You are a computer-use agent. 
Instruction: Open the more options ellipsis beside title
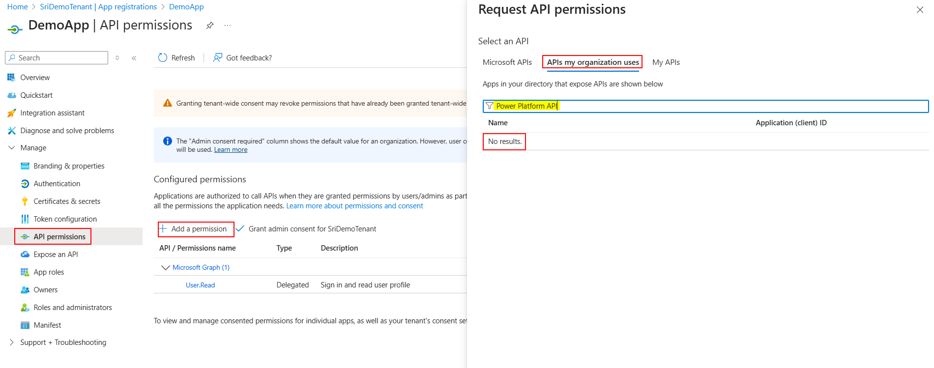228,26
